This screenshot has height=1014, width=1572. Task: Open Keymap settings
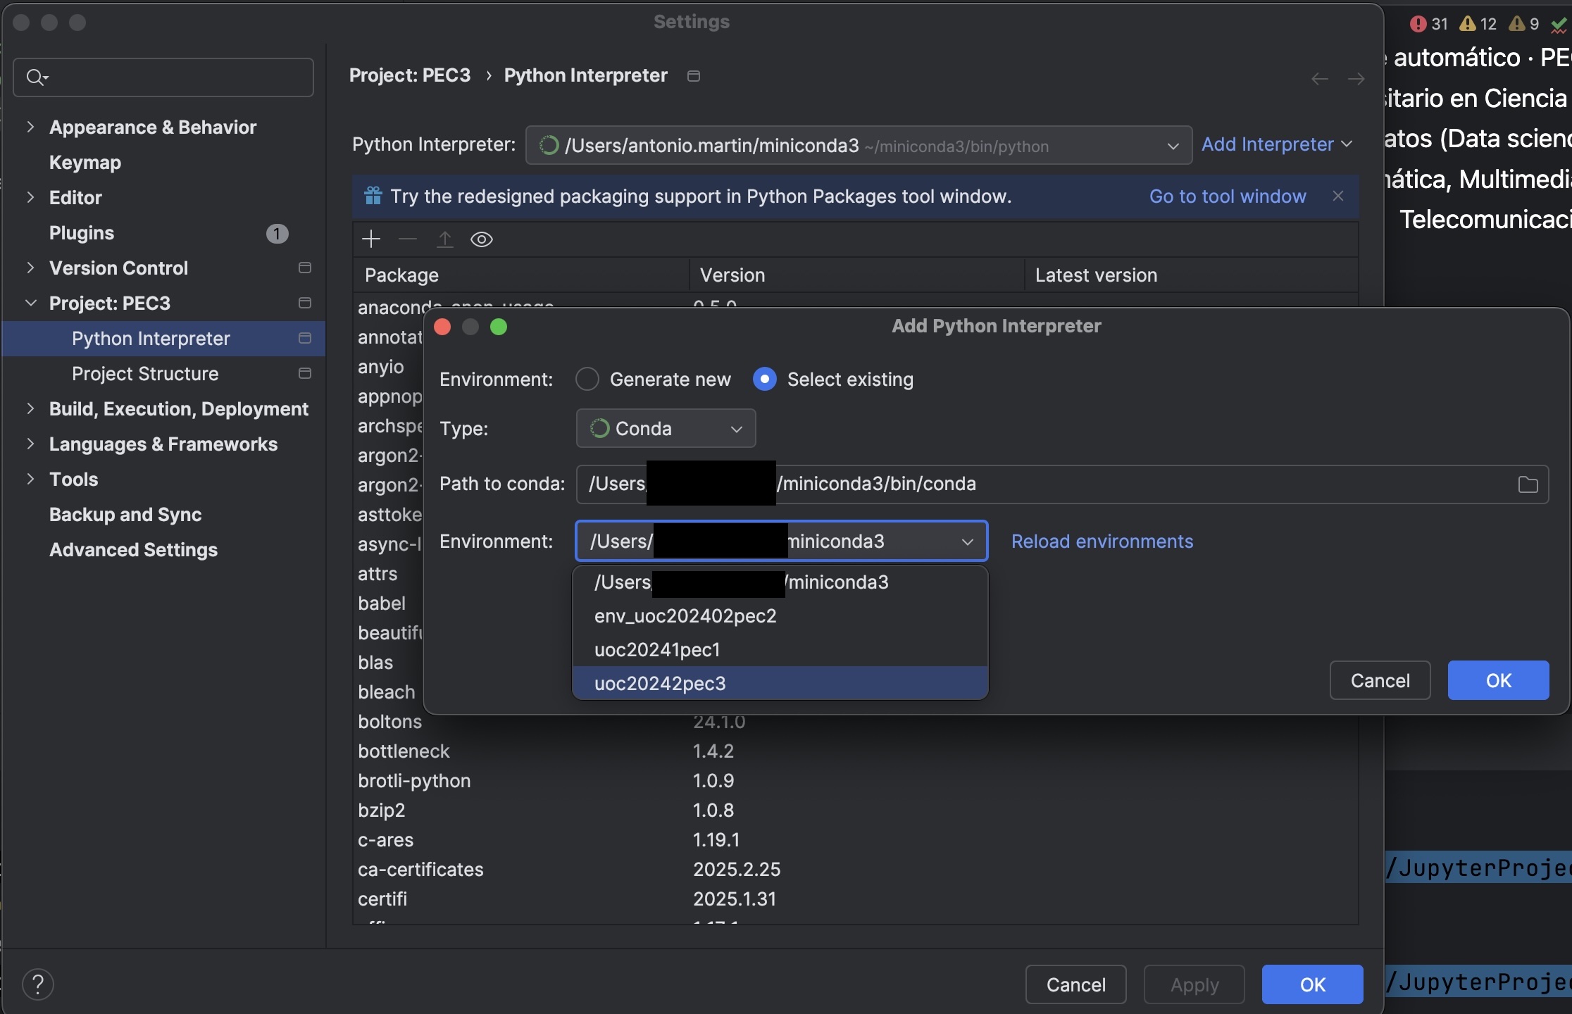[x=85, y=163]
